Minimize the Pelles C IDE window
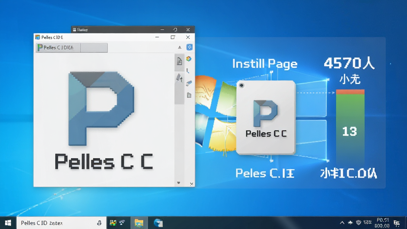The width and height of the screenshot is (407, 229). (x=157, y=37)
